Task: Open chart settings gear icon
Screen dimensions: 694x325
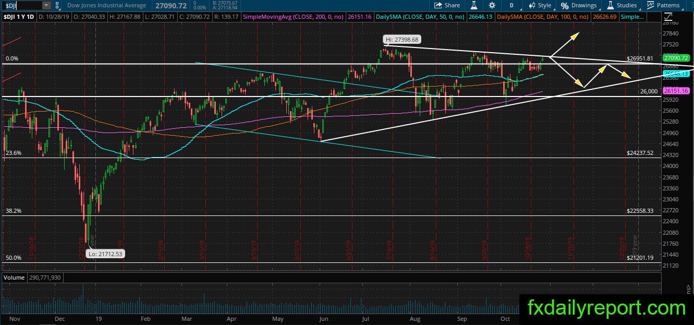Action: 492,5
